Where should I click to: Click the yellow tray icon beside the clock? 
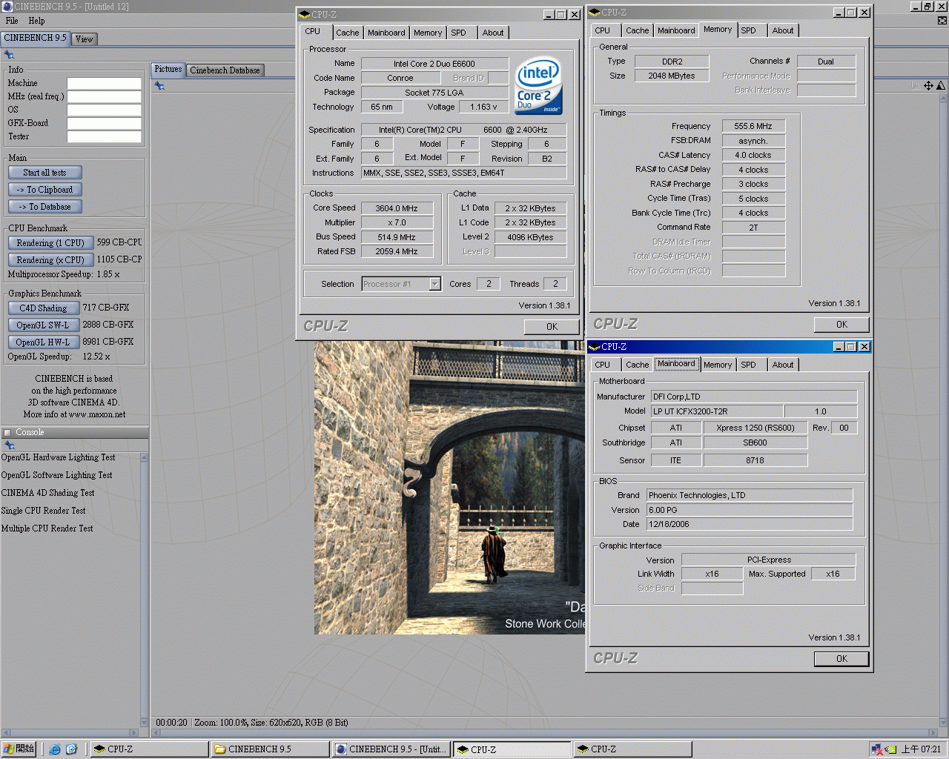click(891, 749)
